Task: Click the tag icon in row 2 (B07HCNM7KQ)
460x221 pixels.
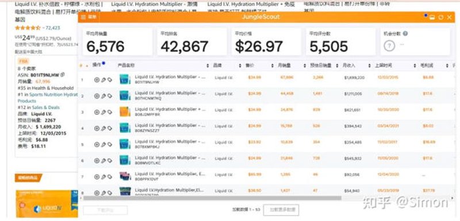Action: [x=109, y=96]
